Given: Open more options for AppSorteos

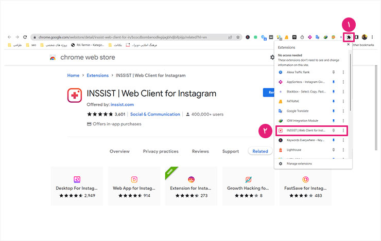Looking at the screenshot, I should (343, 82).
